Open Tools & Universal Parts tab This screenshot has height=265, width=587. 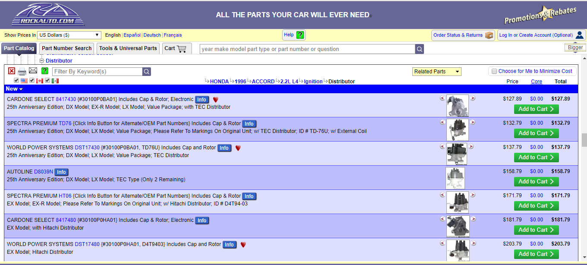128,48
